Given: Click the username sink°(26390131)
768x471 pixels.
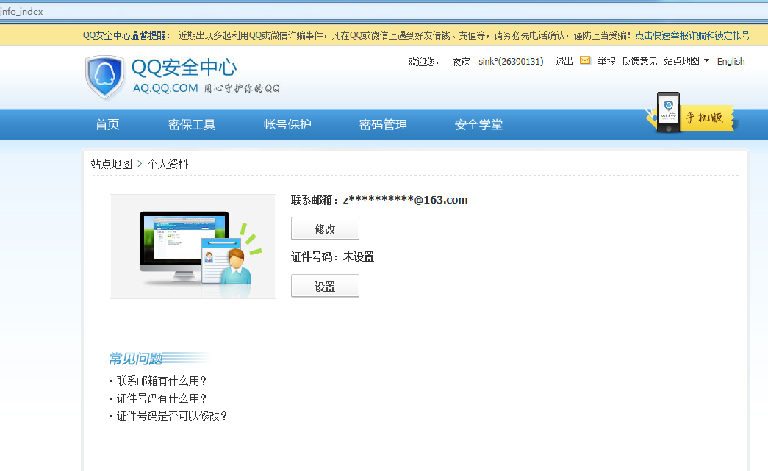Looking at the screenshot, I should pos(511,61).
